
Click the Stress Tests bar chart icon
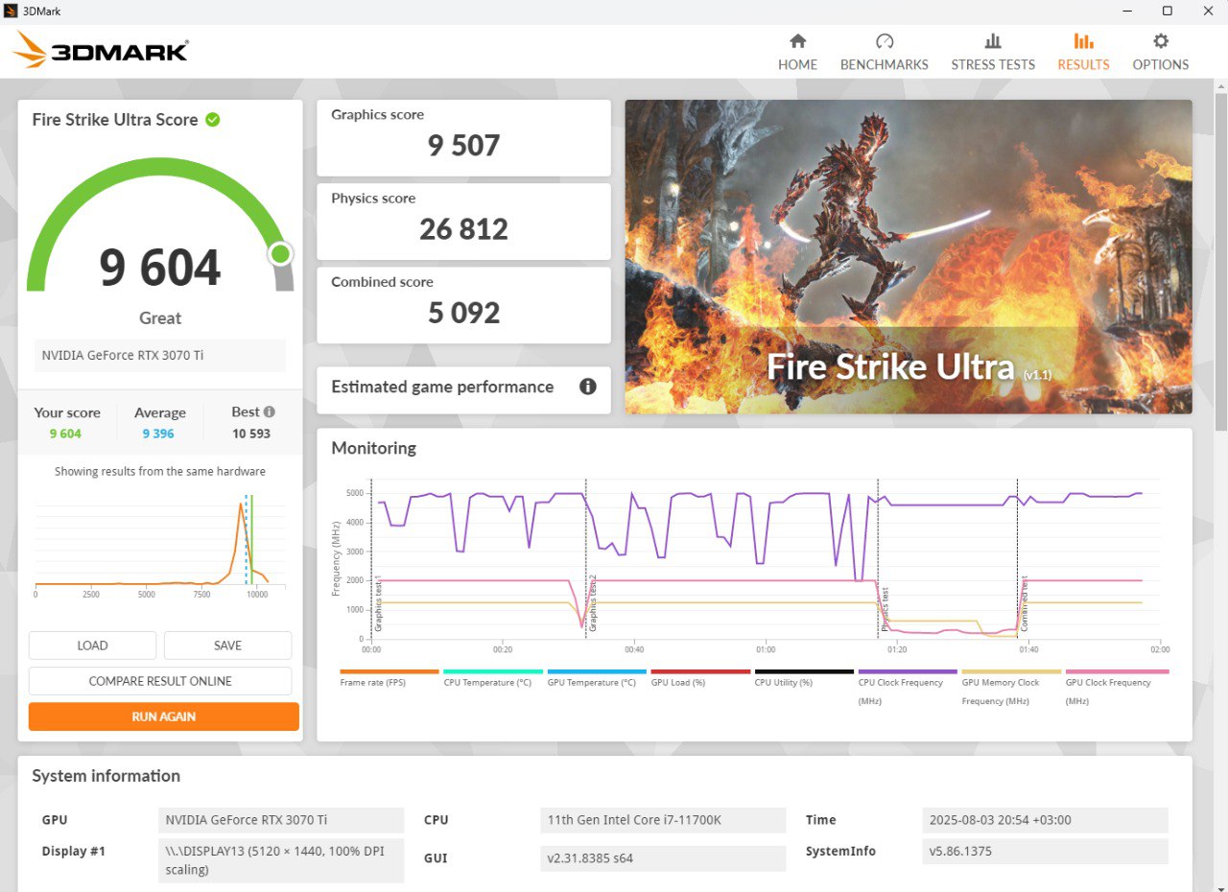pyautogui.click(x=993, y=41)
